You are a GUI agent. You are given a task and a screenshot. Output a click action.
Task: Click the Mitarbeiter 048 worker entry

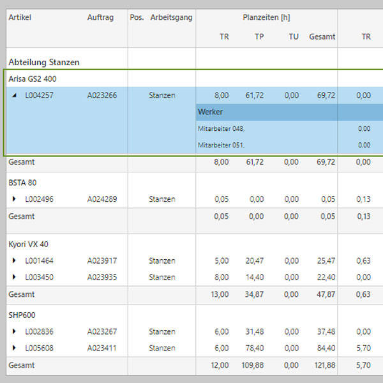[221, 128]
